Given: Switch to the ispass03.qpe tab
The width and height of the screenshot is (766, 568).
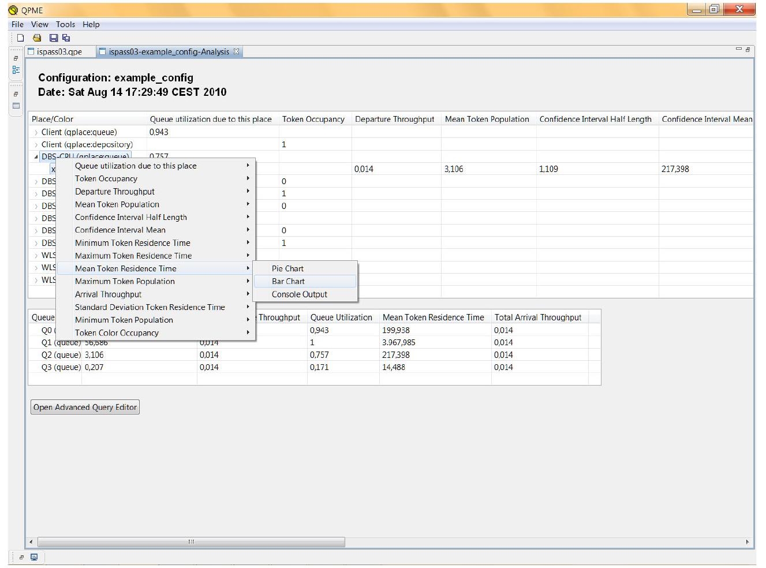Looking at the screenshot, I should (59, 52).
